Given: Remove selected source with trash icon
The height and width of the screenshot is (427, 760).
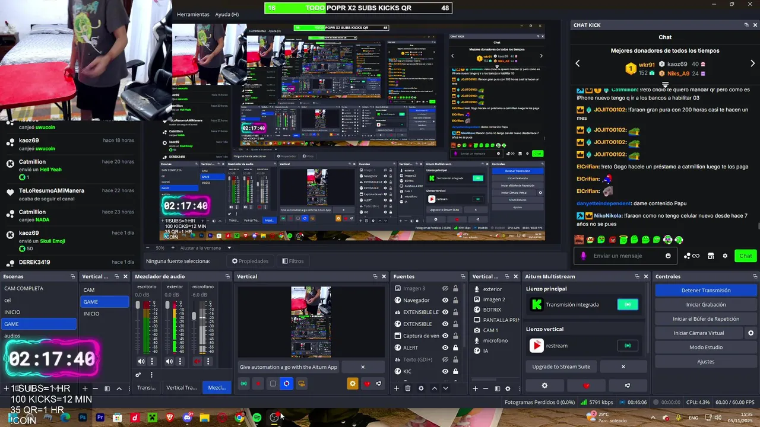Looking at the screenshot, I should pyautogui.click(x=408, y=388).
